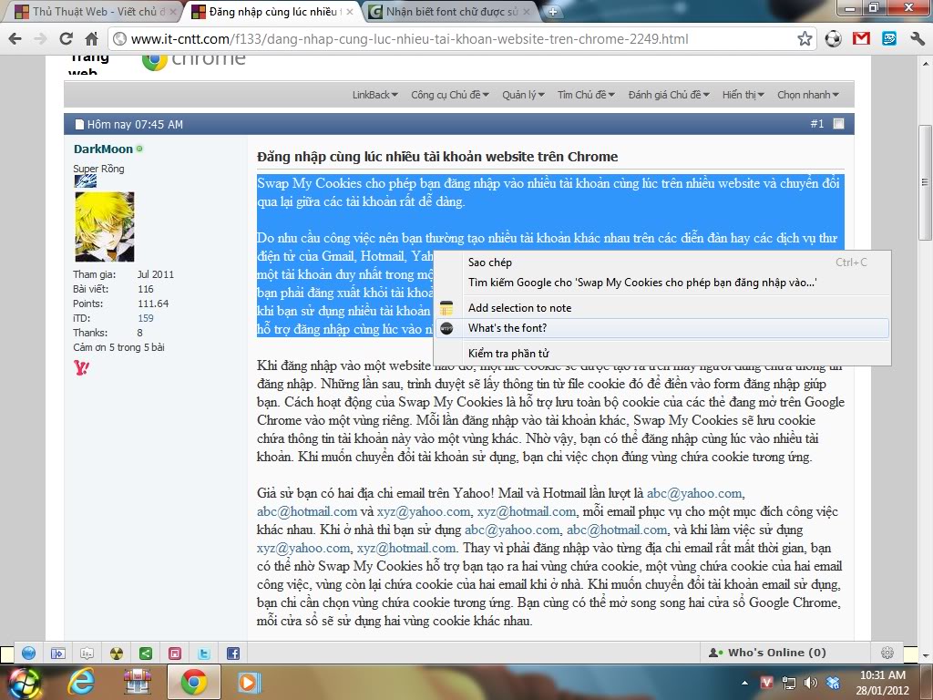The image size is (933, 700).
Task: Bookmark this page with the star
Action: pos(805,39)
